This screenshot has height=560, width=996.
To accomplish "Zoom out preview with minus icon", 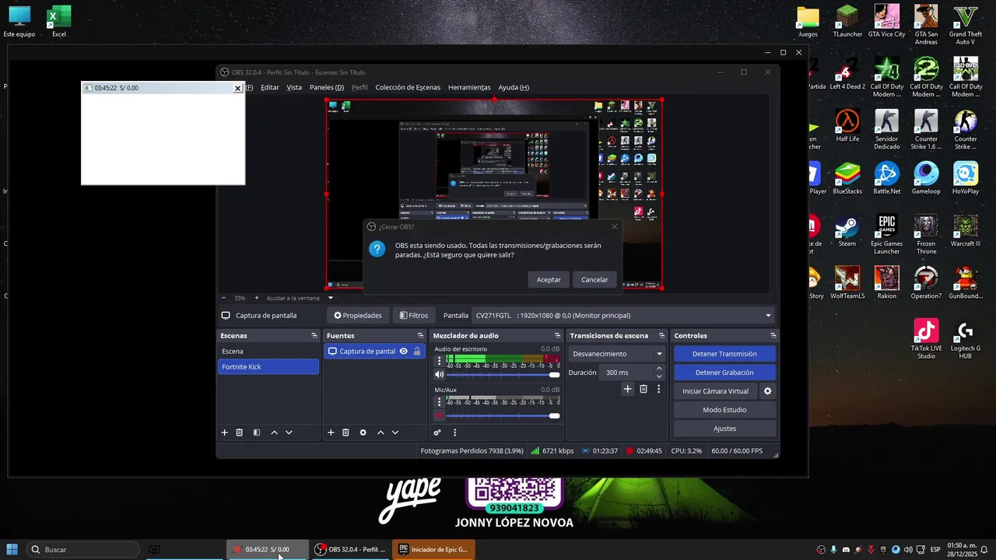I will tap(223, 298).
